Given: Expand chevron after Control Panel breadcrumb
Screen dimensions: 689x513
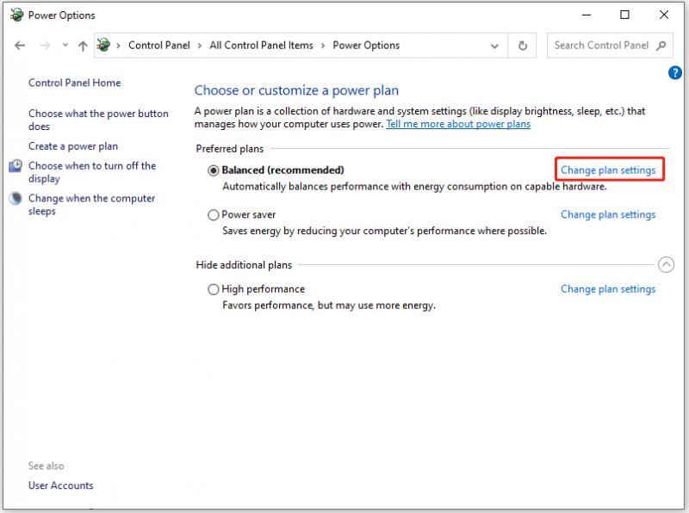Looking at the screenshot, I should (x=200, y=46).
